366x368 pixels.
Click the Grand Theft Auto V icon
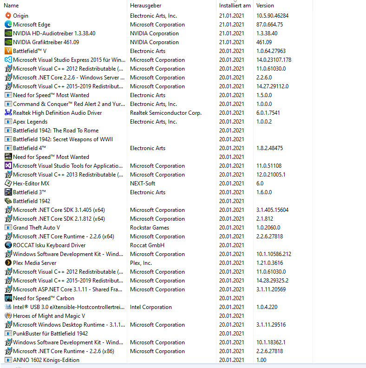(8, 228)
